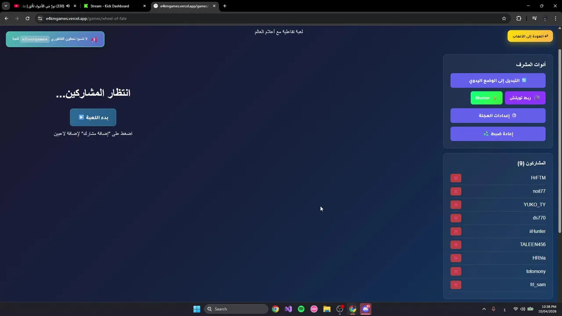This screenshot has width=562, height=316.
Task: Select the e4kmgames.vercel.app tab
Action: pyautogui.click(x=184, y=6)
